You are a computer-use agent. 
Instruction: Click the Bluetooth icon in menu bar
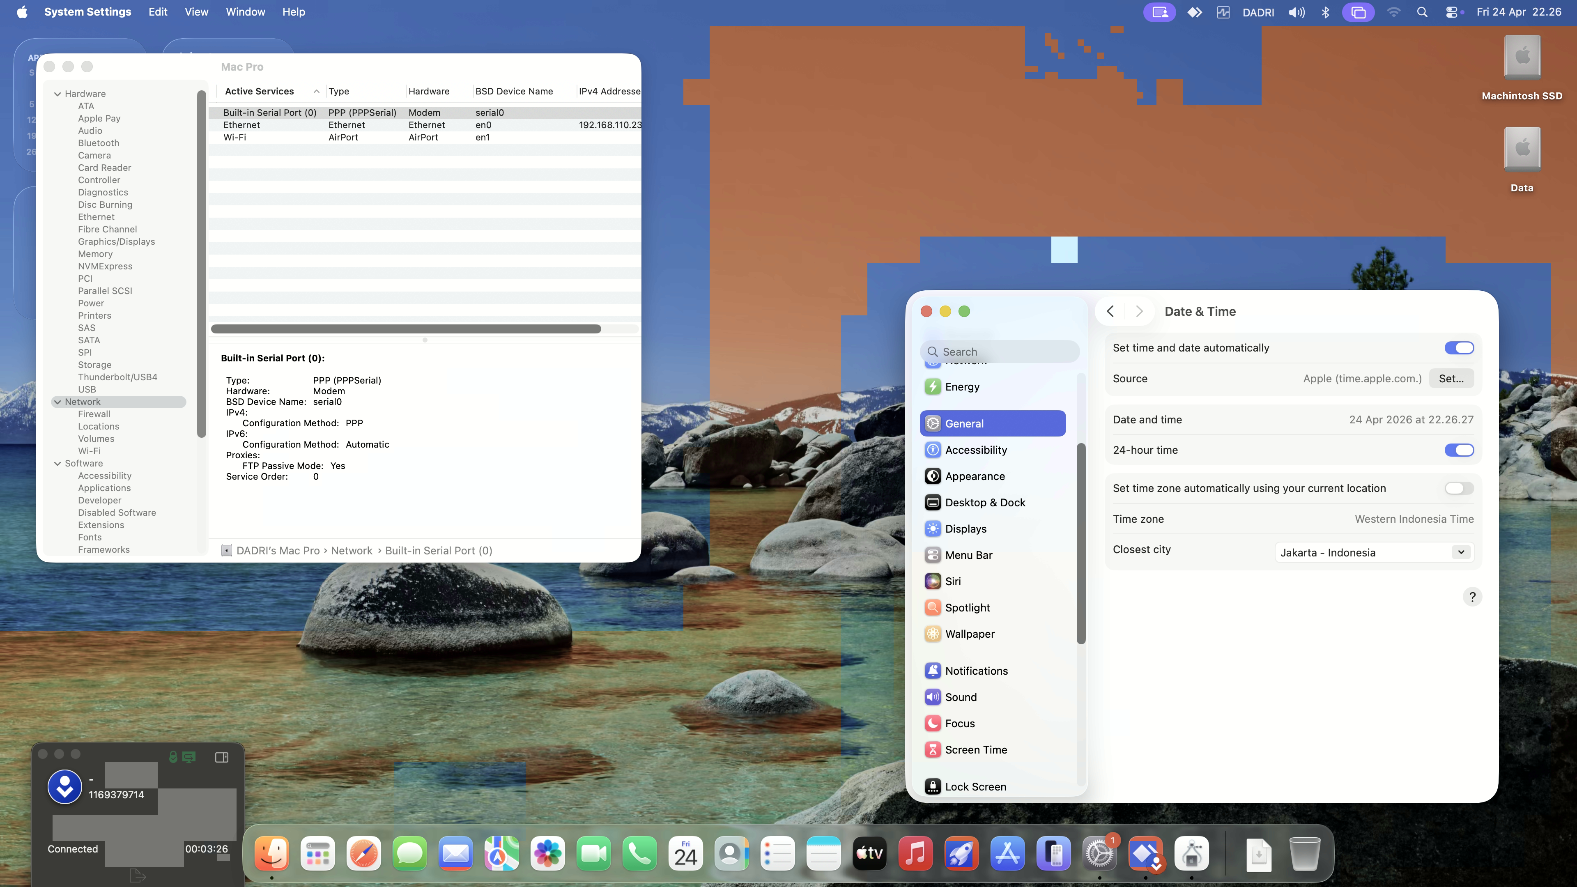1325,12
